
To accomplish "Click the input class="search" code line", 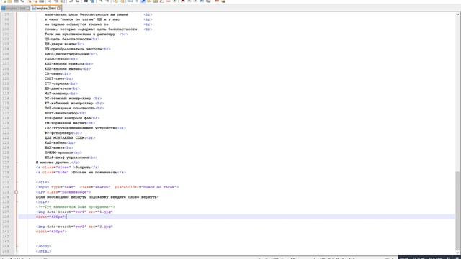I will point(107,187).
